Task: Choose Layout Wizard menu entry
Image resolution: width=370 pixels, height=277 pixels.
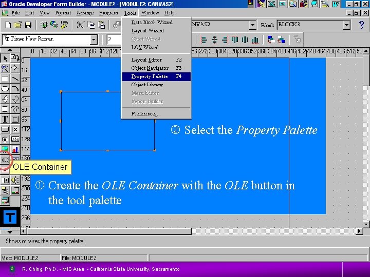Action: point(156,31)
